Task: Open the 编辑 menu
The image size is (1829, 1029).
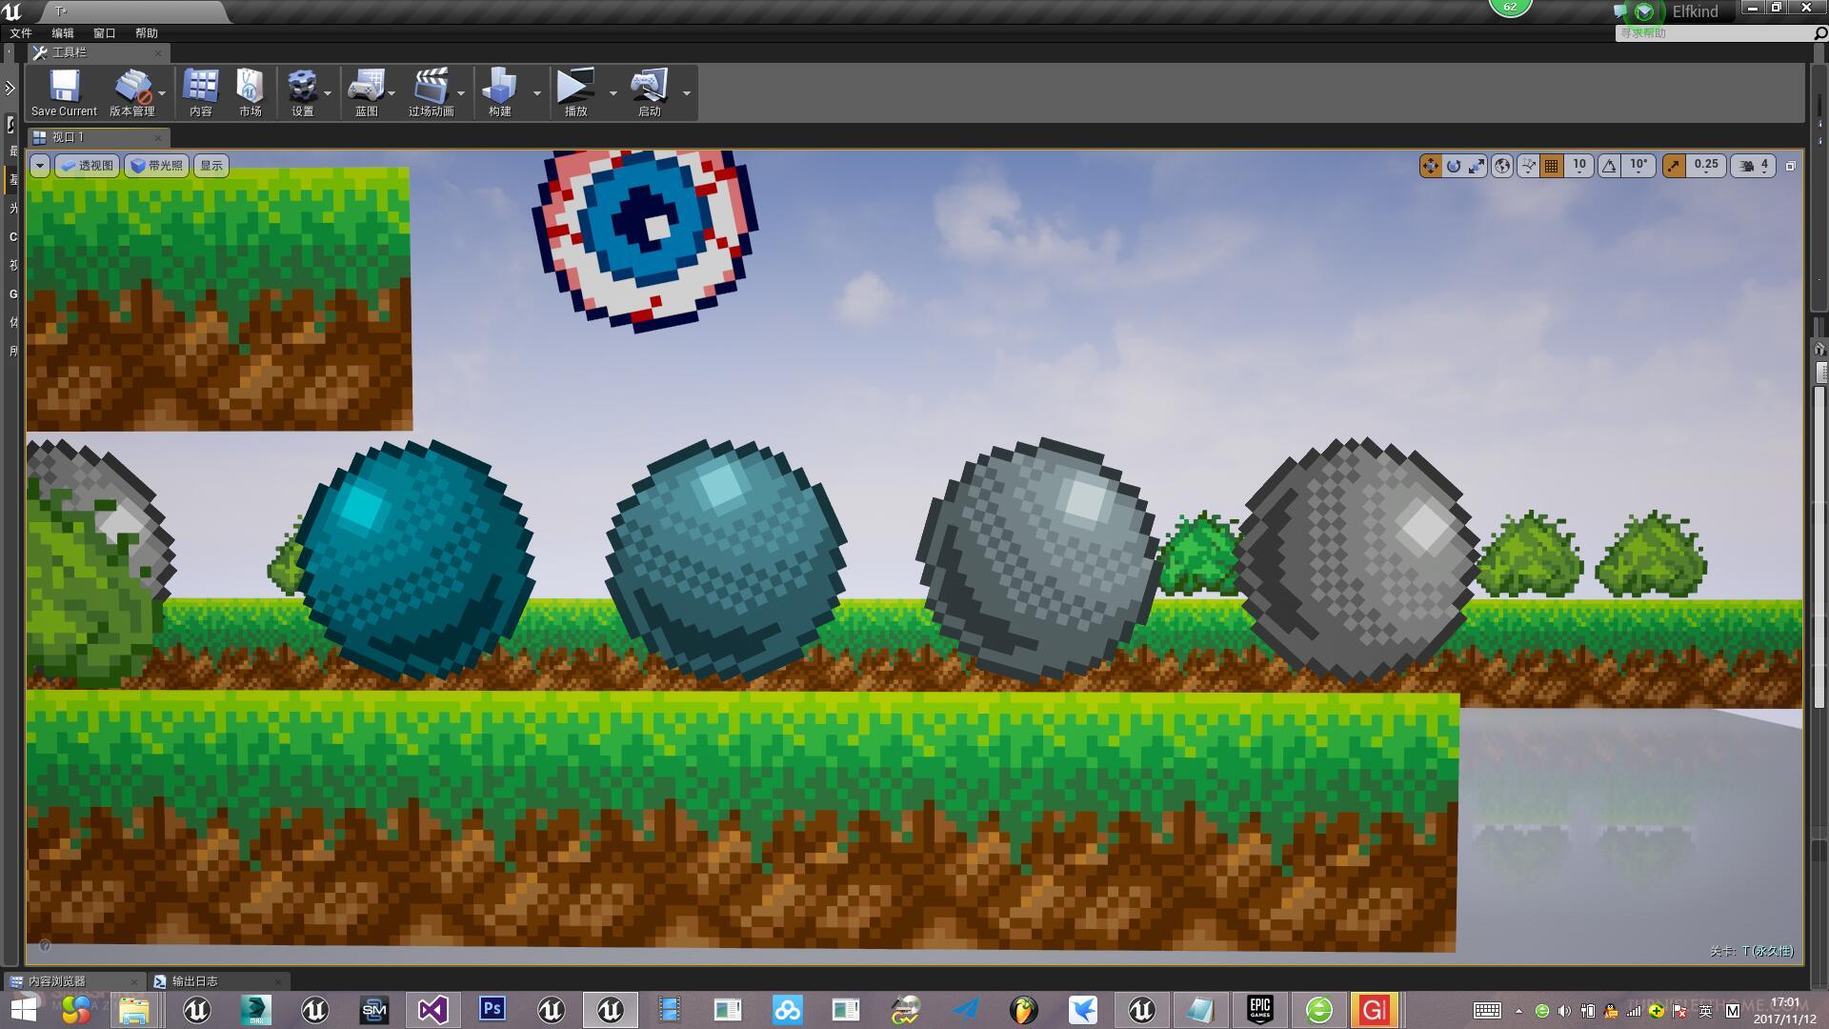Action: click(63, 33)
